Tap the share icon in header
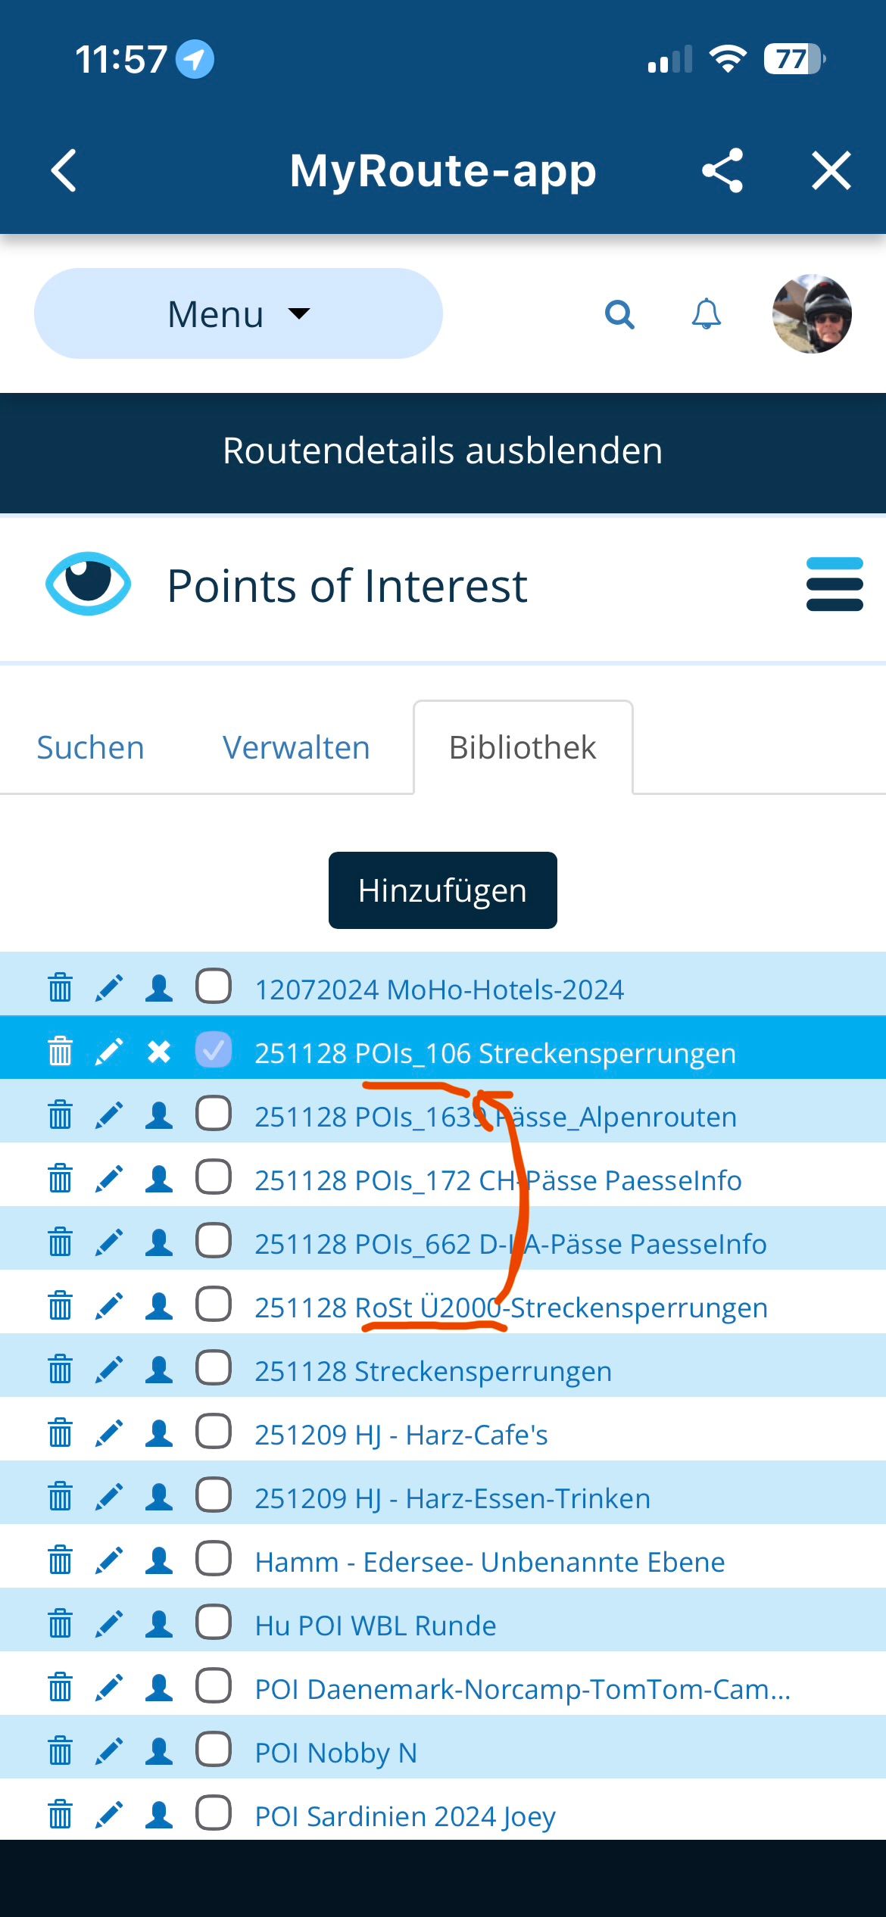 pos(722,170)
